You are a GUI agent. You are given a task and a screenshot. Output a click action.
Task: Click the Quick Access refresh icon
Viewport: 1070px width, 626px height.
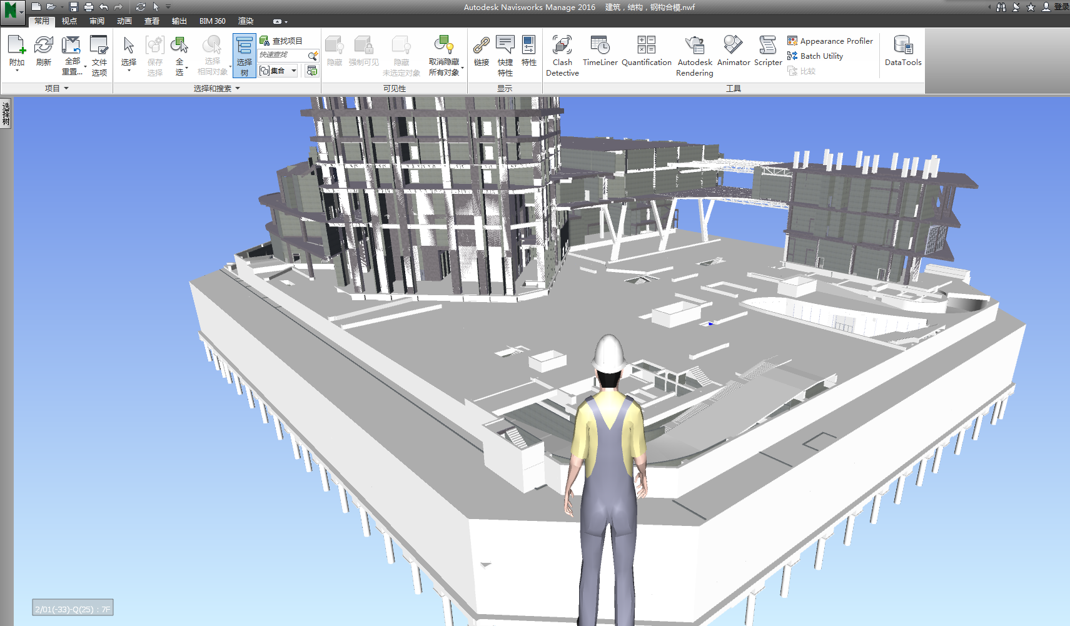(x=141, y=7)
